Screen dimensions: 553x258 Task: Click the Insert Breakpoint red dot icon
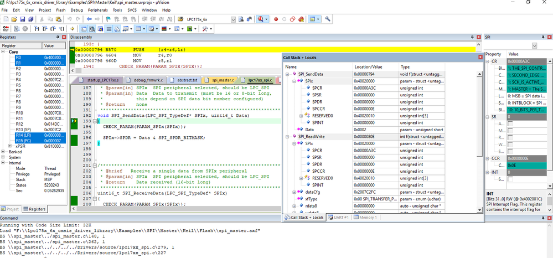point(276,19)
